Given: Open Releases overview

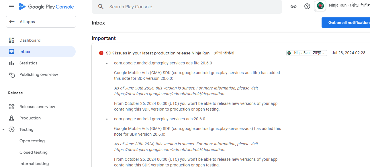Looking at the screenshot, I should point(38,107).
